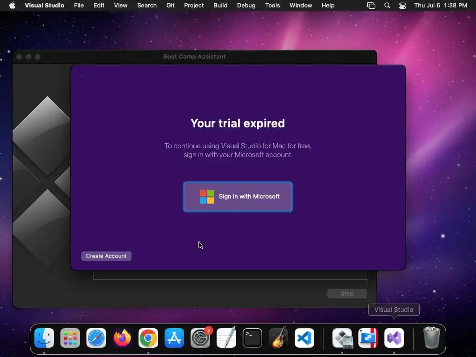Open Control Center in menu bar
The width and height of the screenshot is (476, 357).
coord(403,6)
